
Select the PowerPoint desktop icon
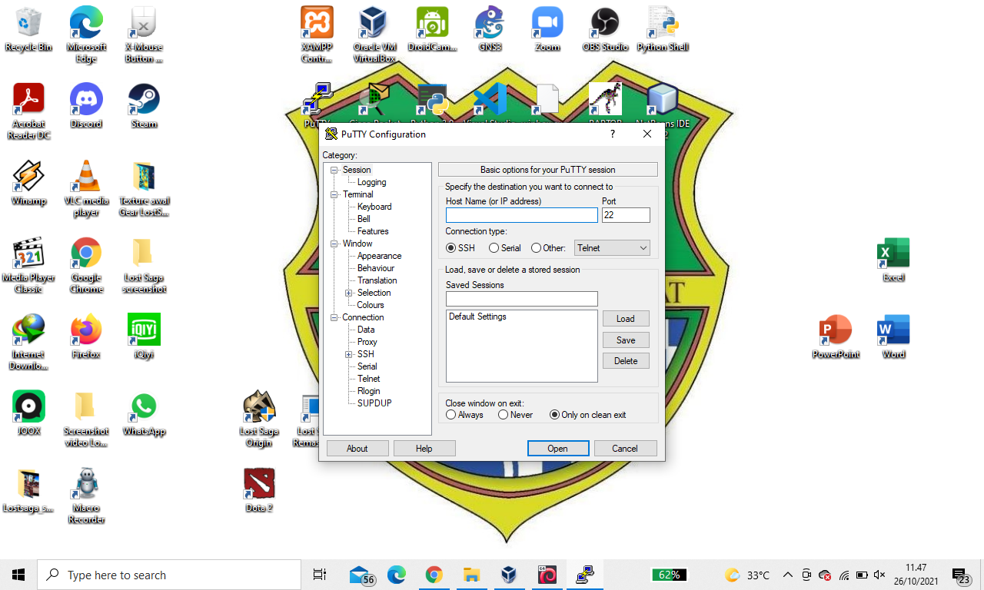[x=836, y=336]
